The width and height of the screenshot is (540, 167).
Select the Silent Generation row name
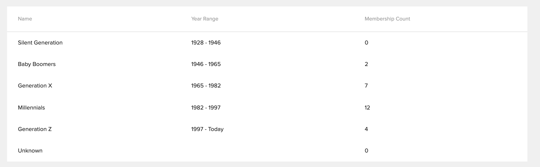(40, 43)
